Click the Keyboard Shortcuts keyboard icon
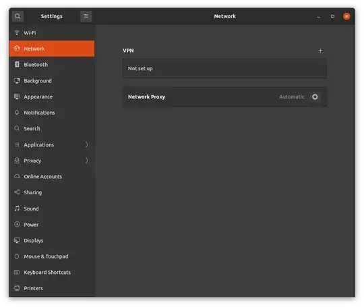This screenshot has height=307, width=364. tap(17, 272)
